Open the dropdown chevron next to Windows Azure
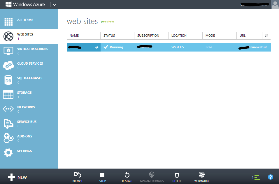This screenshot has height=184, width=279. point(55,5)
